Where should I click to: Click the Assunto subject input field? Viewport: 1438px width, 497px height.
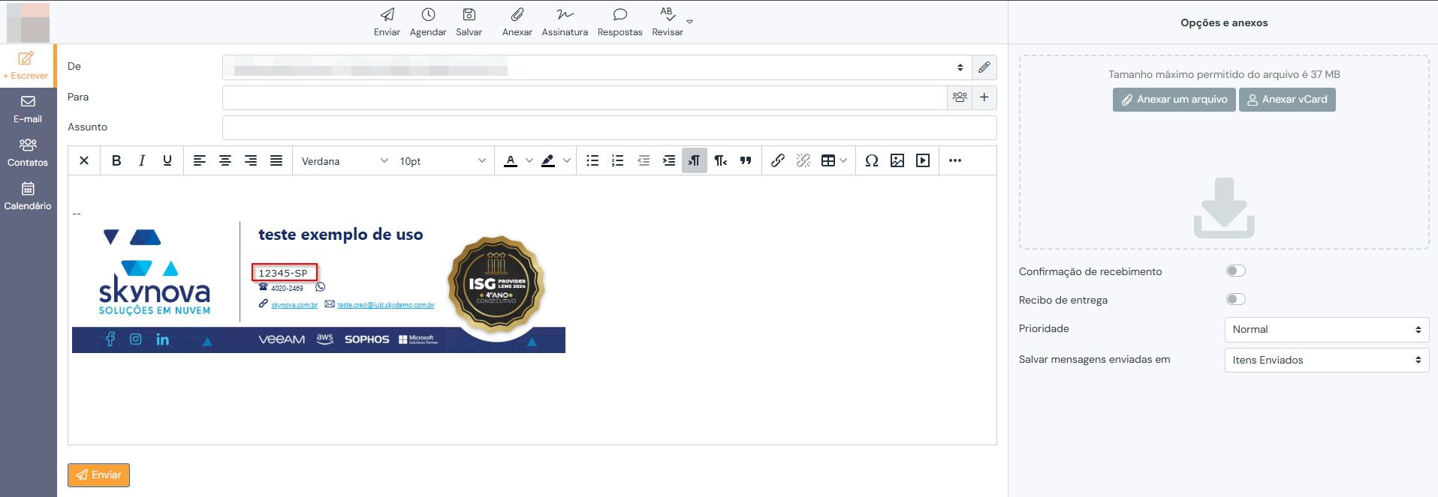(609, 127)
